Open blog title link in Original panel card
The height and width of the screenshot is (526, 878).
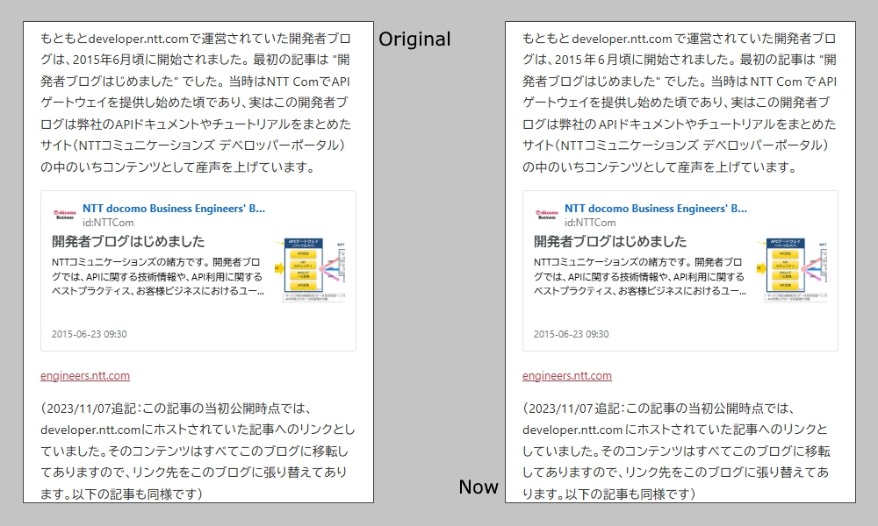tap(174, 209)
